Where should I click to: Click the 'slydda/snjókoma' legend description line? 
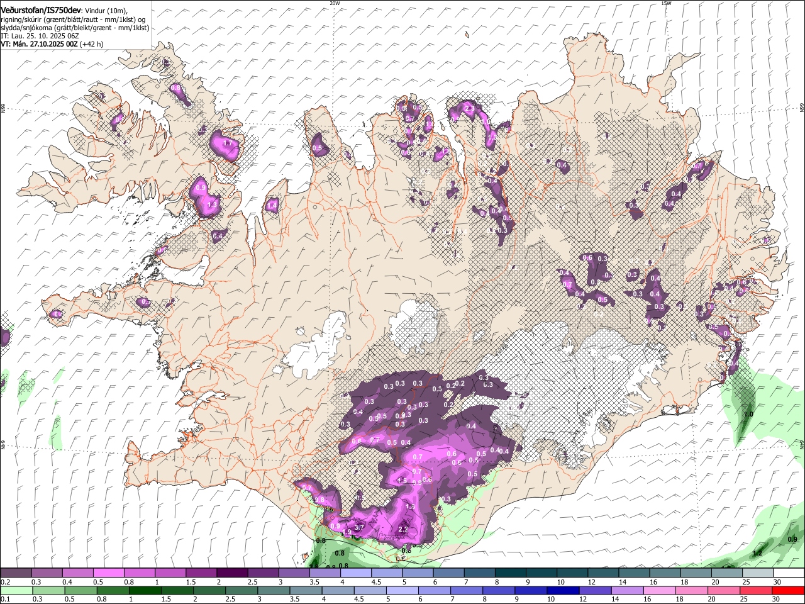[x=75, y=28]
